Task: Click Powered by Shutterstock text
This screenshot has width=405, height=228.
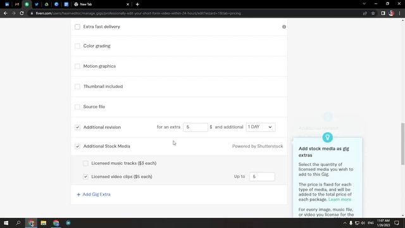Action: coord(258,146)
